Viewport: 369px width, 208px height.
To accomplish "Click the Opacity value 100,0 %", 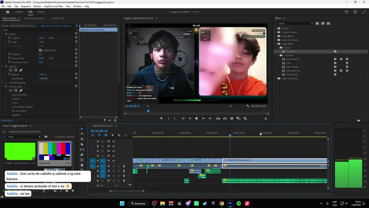I will (x=43, y=75).
